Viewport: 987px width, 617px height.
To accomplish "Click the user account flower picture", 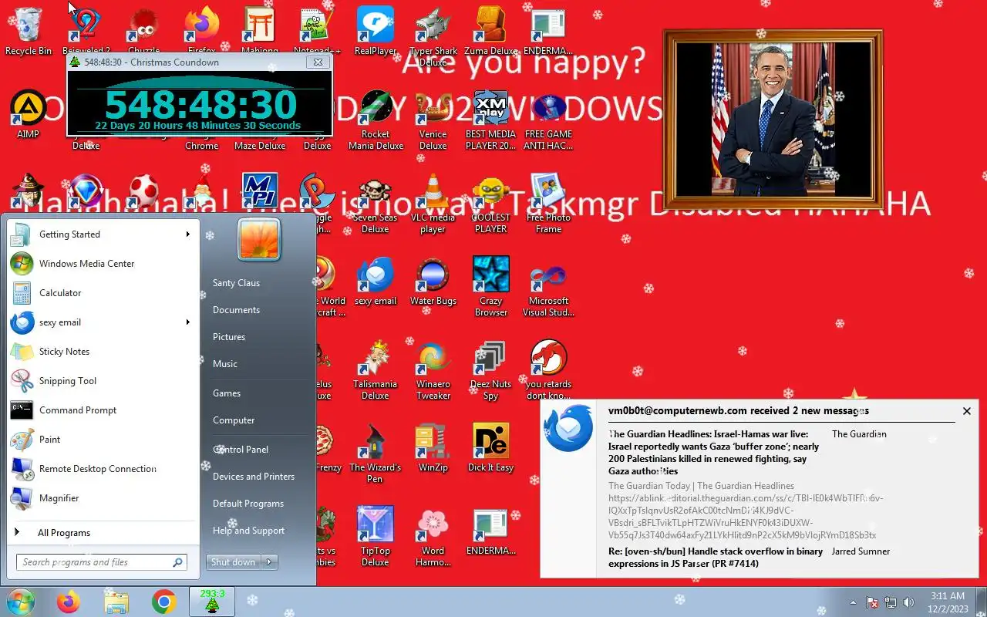I will pos(259,239).
